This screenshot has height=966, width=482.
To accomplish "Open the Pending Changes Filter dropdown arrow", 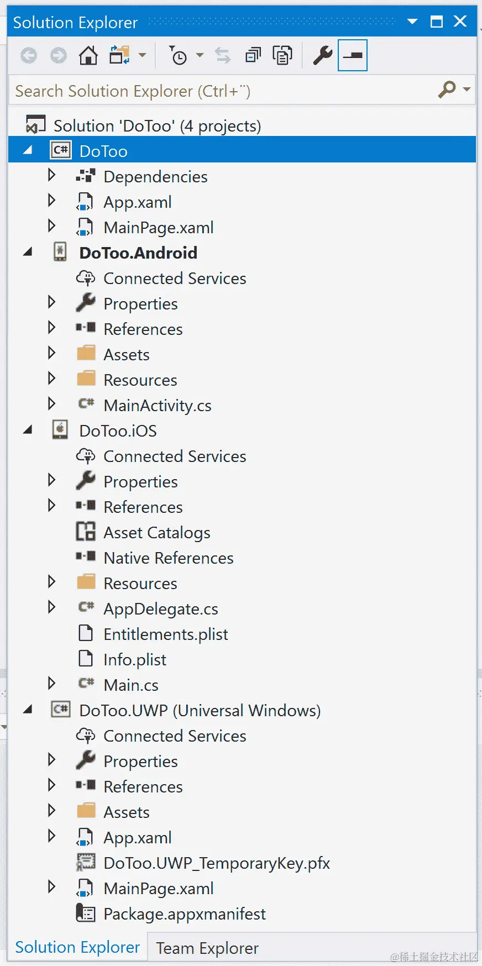I will [x=200, y=55].
